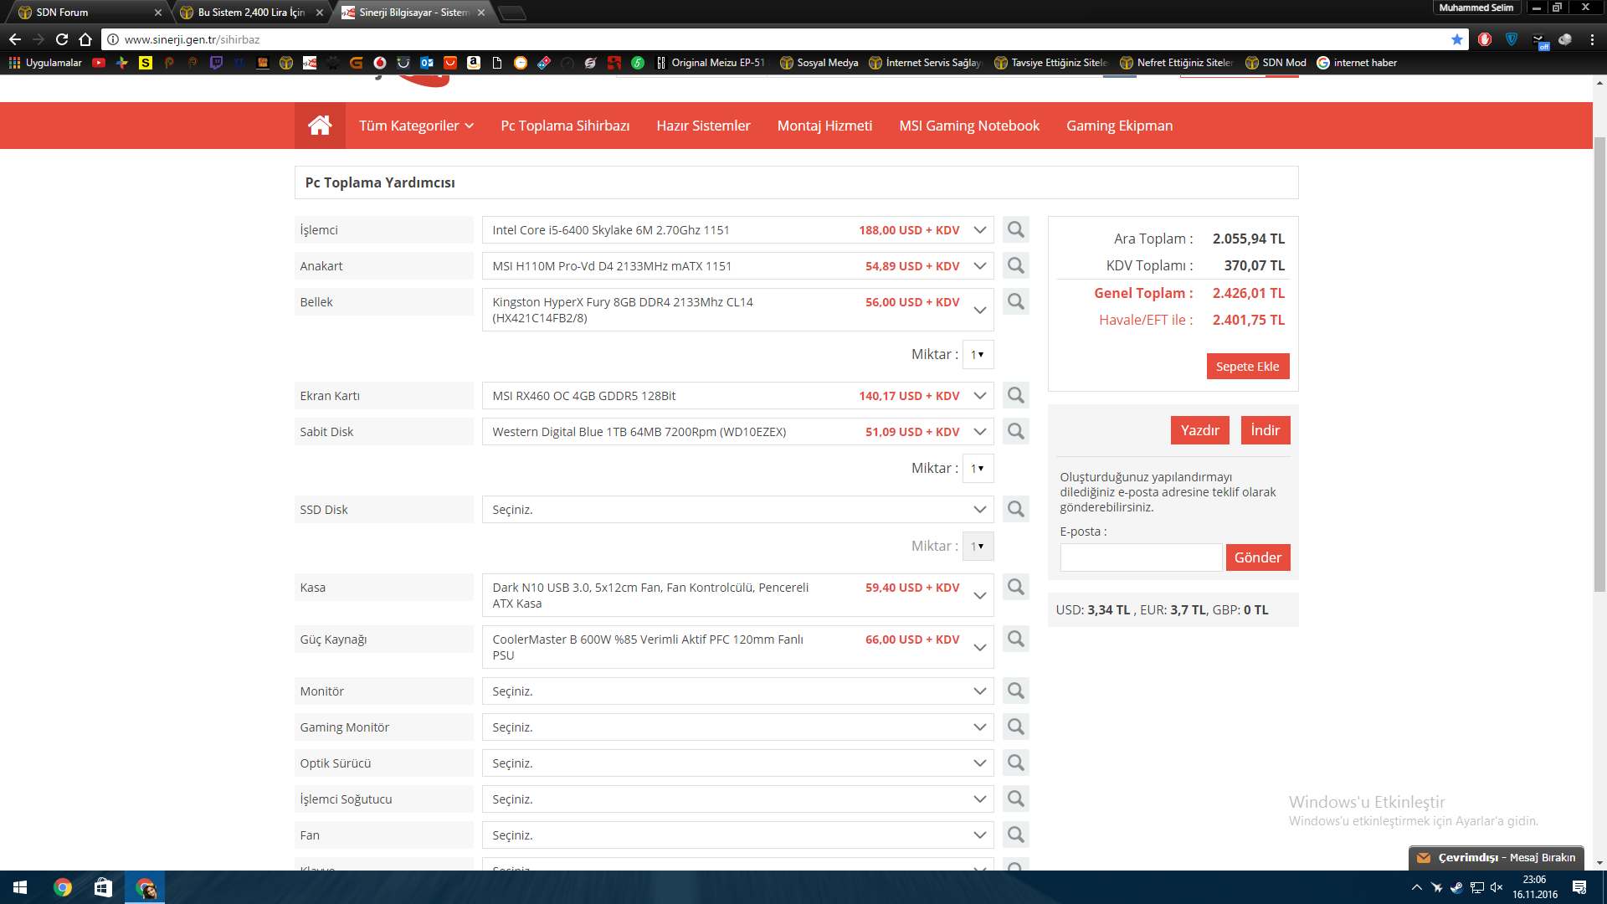Open Hazır Sistemler menu item
This screenshot has height=904, width=1607.
click(x=703, y=126)
